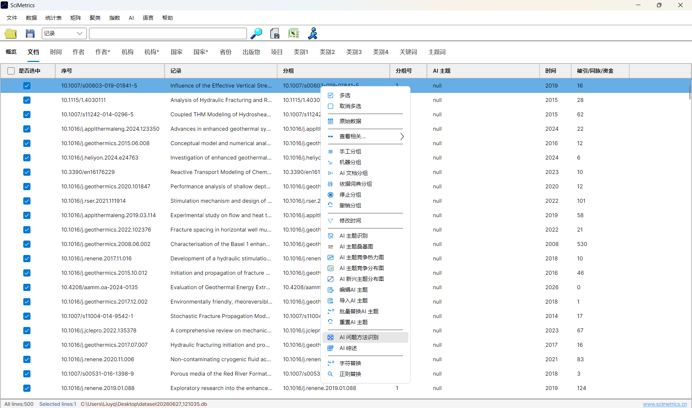Screen dimensions: 692x408
Task: Click the document database icon in toolbar
Action: point(275,33)
